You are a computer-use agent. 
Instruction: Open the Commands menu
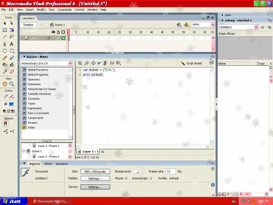tap(65, 10)
